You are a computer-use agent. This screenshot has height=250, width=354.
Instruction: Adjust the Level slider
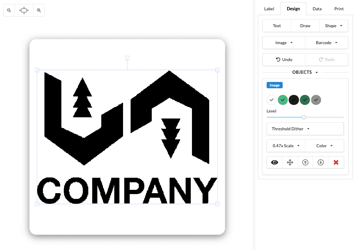pos(304,117)
